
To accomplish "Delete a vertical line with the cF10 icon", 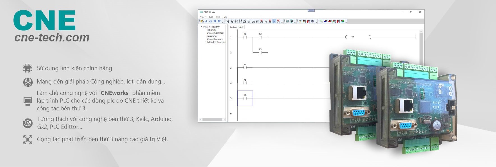I will point(270,21).
